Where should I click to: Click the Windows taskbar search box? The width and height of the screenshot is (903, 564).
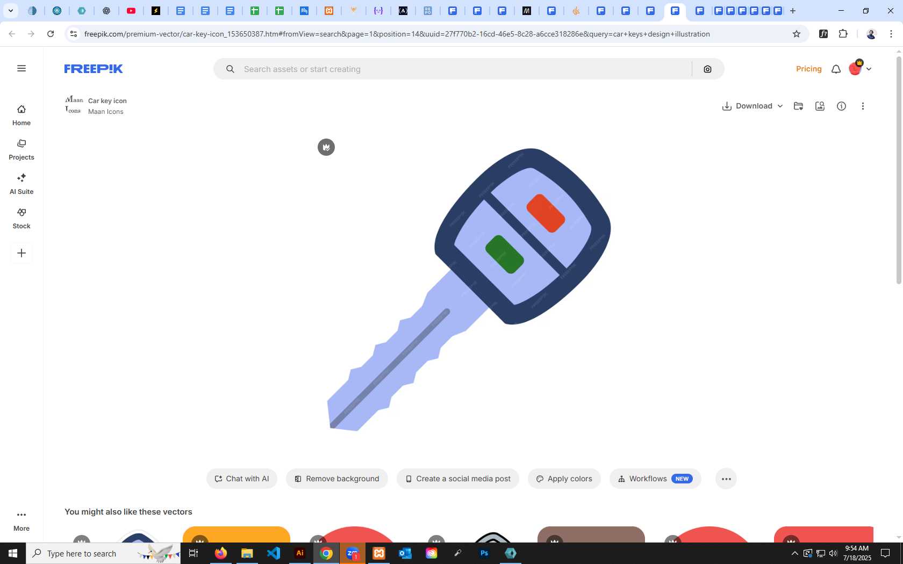tap(103, 553)
